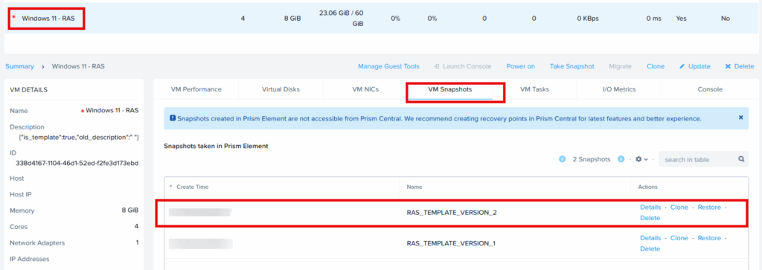The height and width of the screenshot is (270, 762).
Task: Click the Migrate action
Action: (620, 66)
